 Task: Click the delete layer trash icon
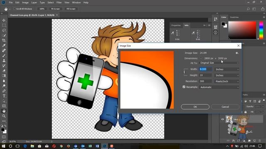point(259,141)
